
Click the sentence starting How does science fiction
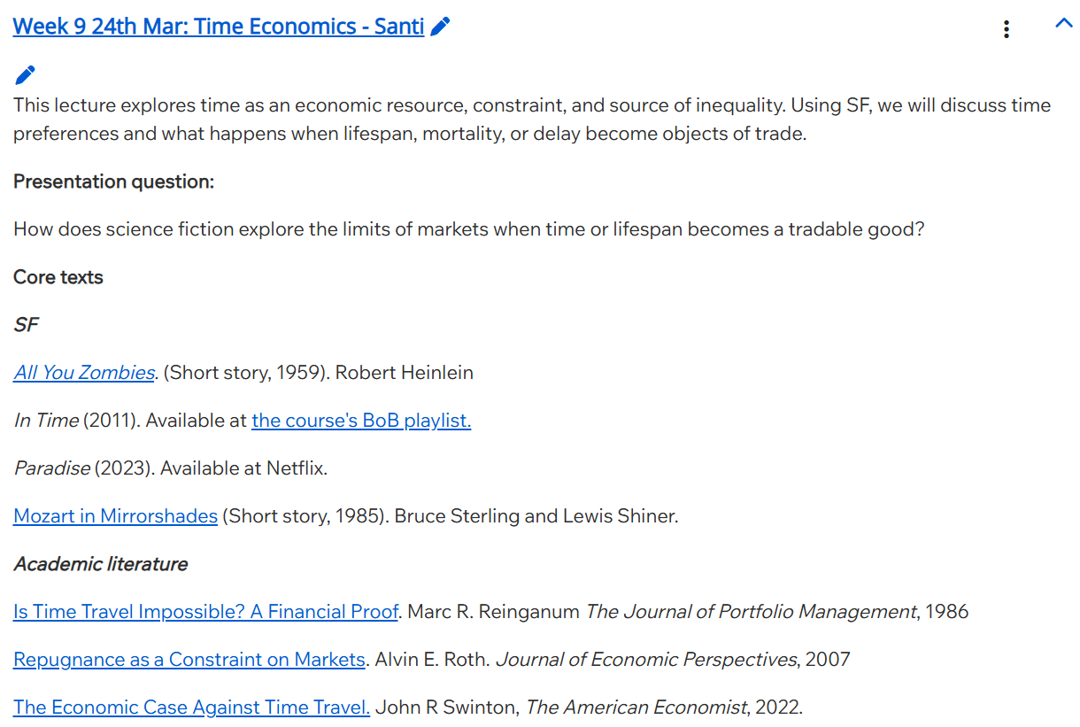(468, 229)
